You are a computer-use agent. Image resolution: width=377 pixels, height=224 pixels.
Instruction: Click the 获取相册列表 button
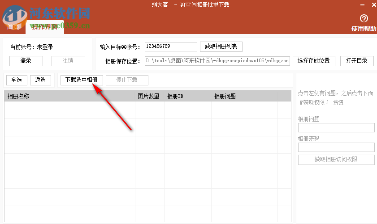coord(221,46)
